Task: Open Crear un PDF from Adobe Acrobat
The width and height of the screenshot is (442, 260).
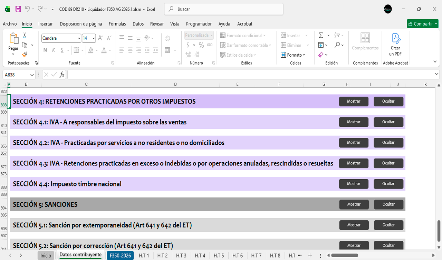Action: tap(395, 45)
